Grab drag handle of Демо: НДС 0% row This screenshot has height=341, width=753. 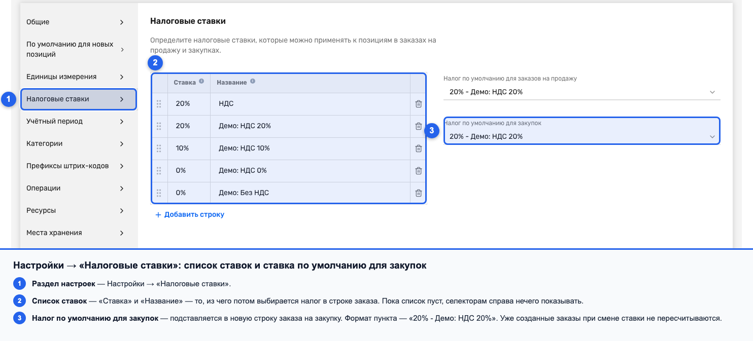click(159, 171)
